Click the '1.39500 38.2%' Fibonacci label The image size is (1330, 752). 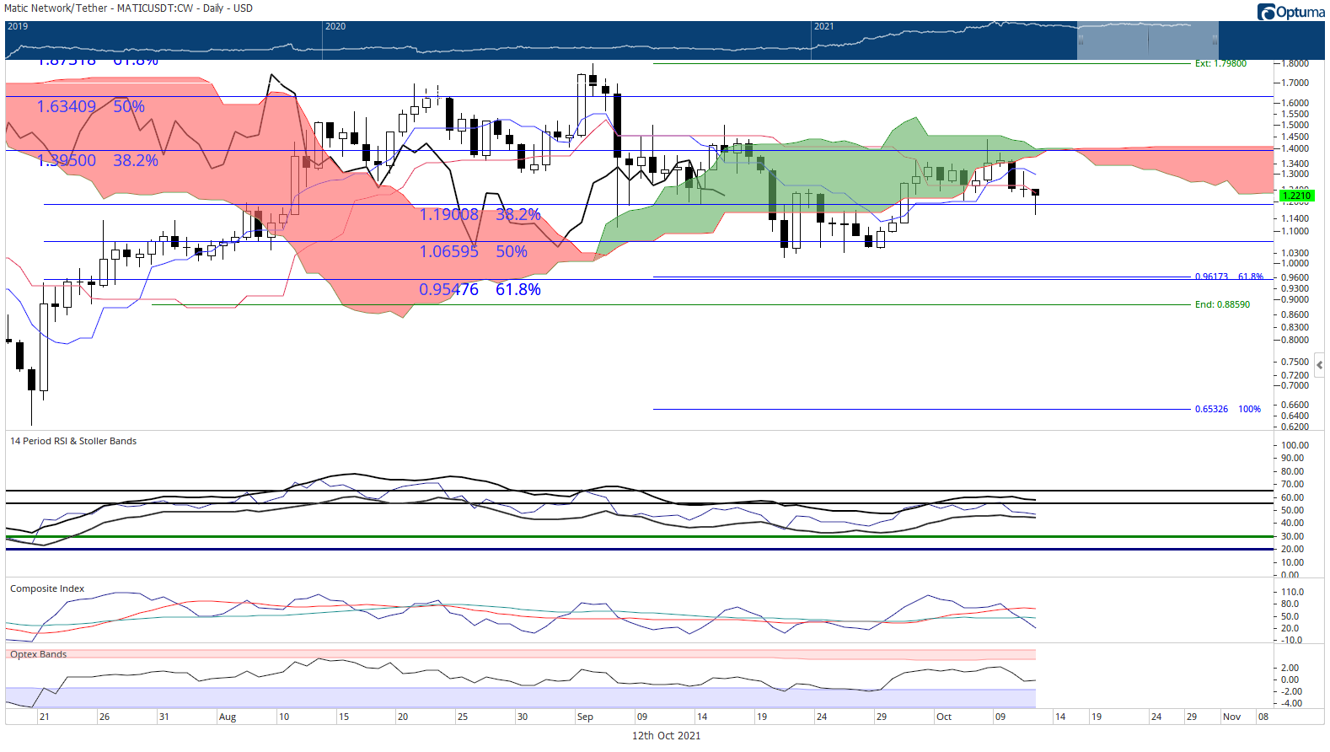98,160
